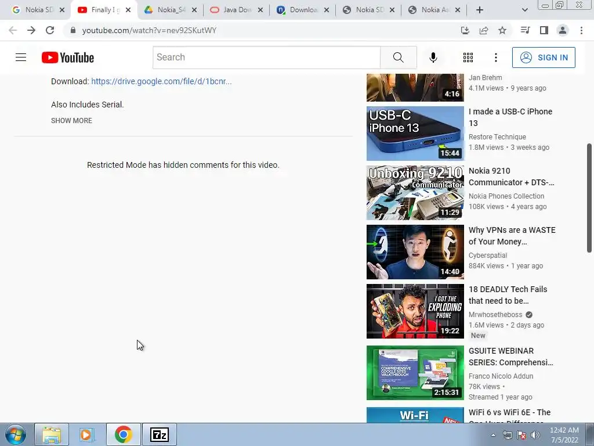Close the Finally I YouTube tab
Screen dimensions: 594x446
point(128,10)
